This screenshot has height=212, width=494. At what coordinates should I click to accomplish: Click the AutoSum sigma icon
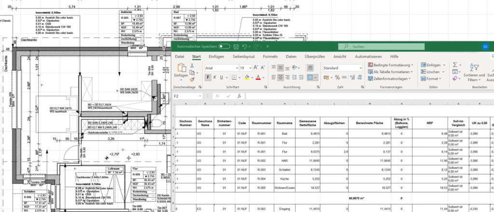pos(455,65)
